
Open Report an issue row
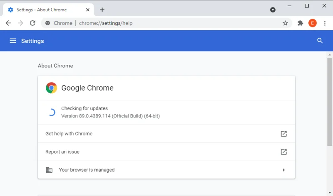[x=166, y=152]
